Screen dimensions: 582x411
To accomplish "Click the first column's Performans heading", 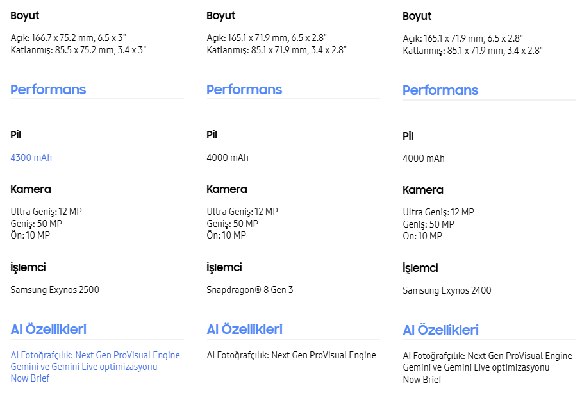I will pos(48,90).
